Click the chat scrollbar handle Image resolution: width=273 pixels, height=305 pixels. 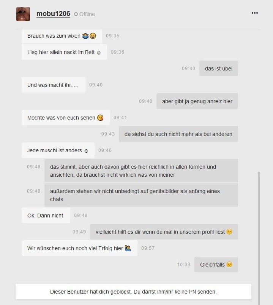(x=259, y=238)
